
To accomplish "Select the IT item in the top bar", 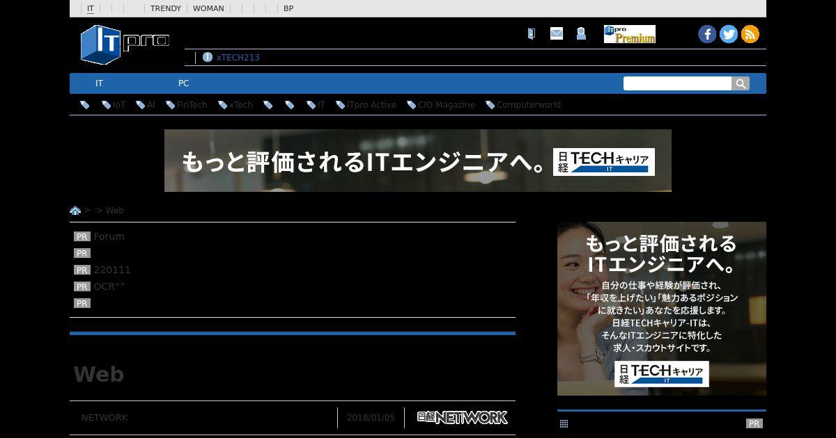I will [x=91, y=8].
